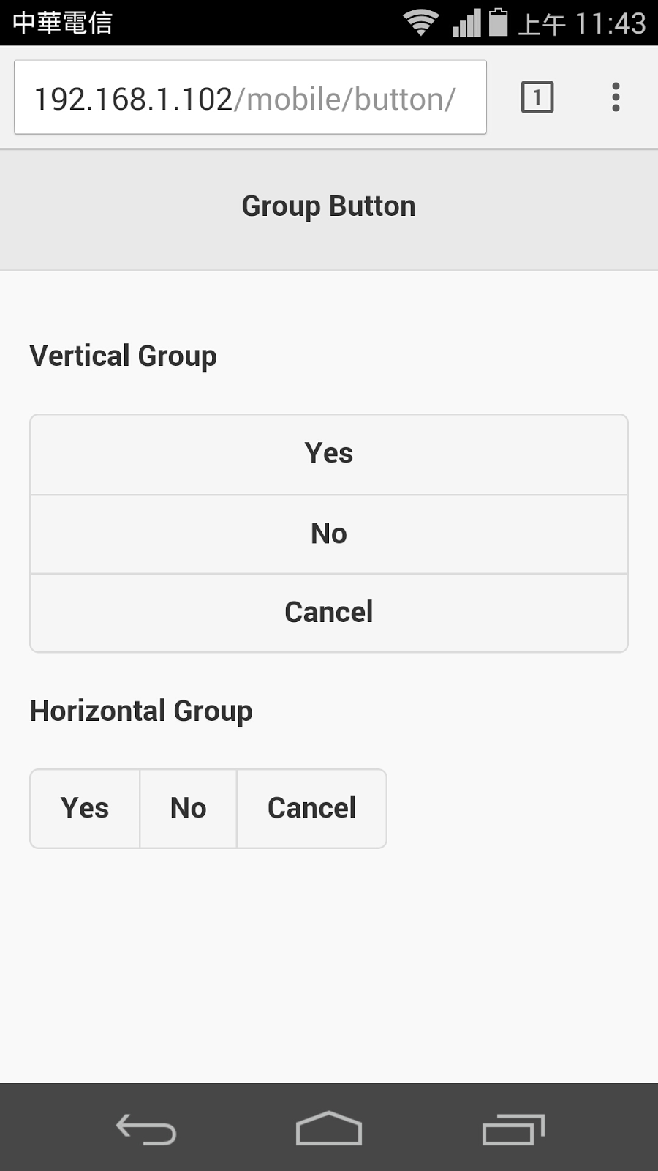Tap the Android back navigation icon
The width and height of the screenshot is (658, 1171).
click(x=146, y=1129)
